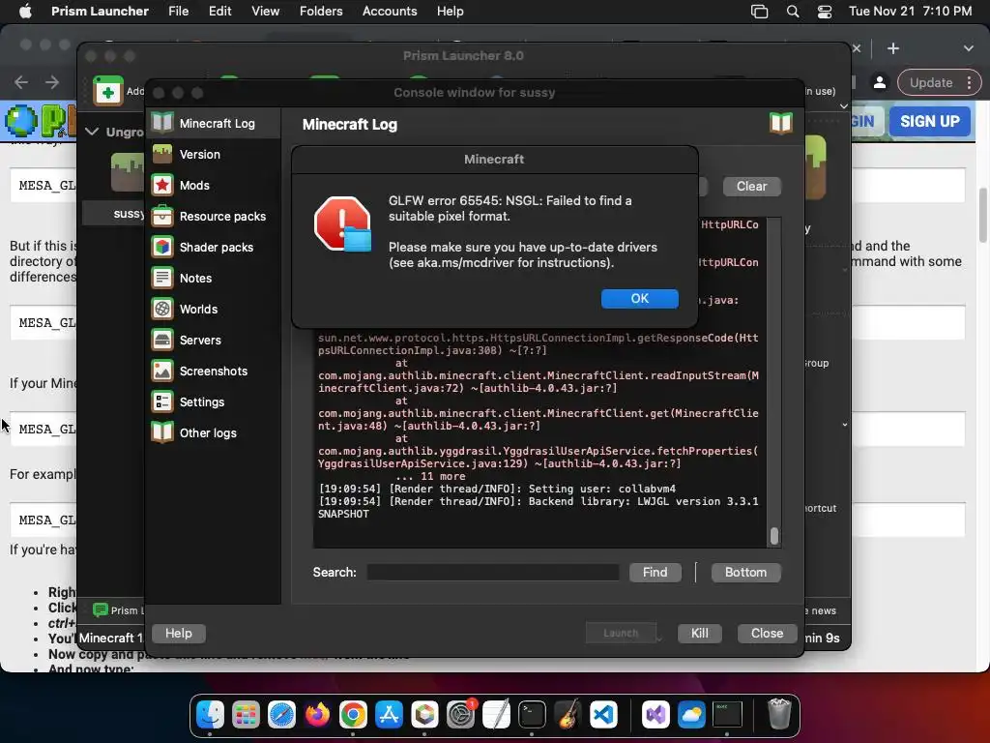Open GarageBand from the dock
Viewport: 990px width, 743px height.
(x=568, y=715)
